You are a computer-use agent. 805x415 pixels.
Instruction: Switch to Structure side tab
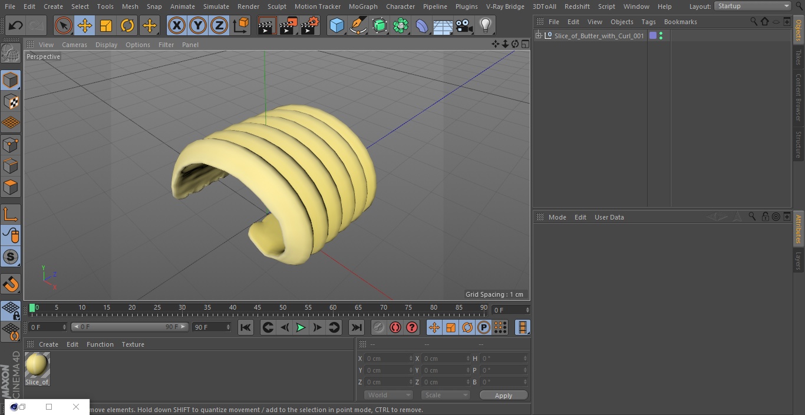(x=799, y=145)
